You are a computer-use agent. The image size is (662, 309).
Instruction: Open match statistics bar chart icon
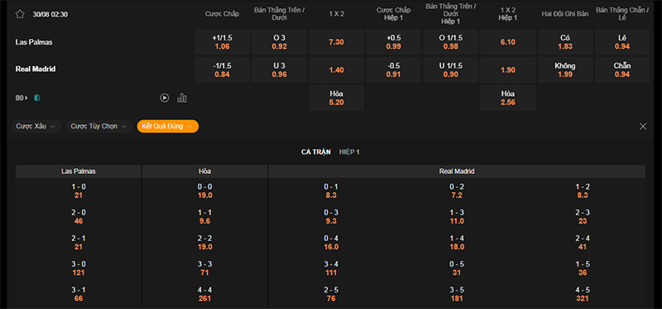click(x=182, y=98)
